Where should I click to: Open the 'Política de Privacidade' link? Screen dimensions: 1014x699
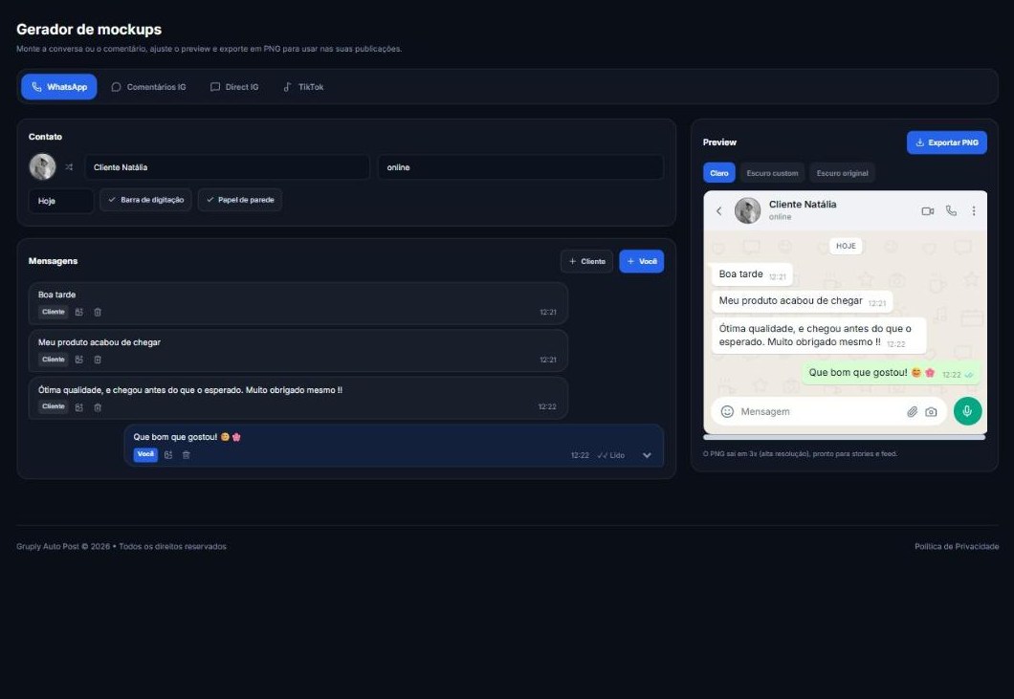[x=957, y=546]
